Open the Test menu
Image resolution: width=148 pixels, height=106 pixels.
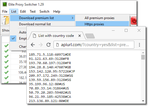tap(33, 12)
